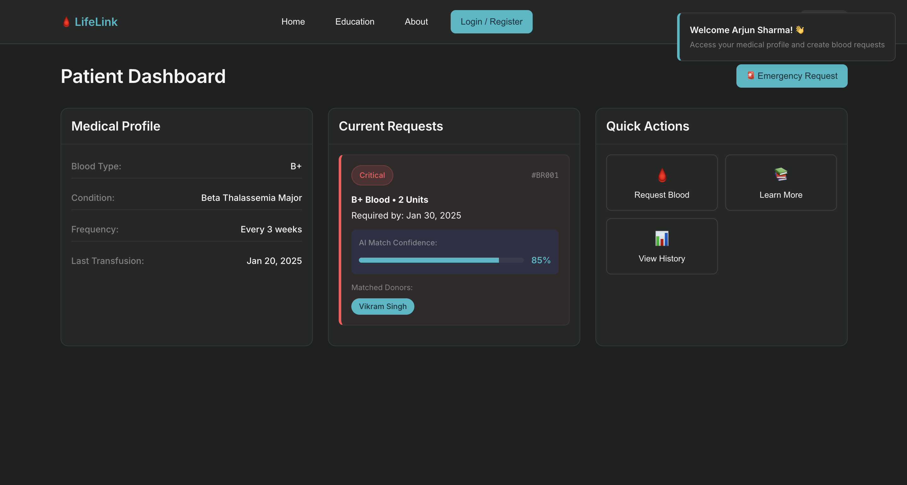Click the red blood drop Request Blood icon
Image resolution: width=907 pixels, height=485 pixels.
[x=662, y=175]
